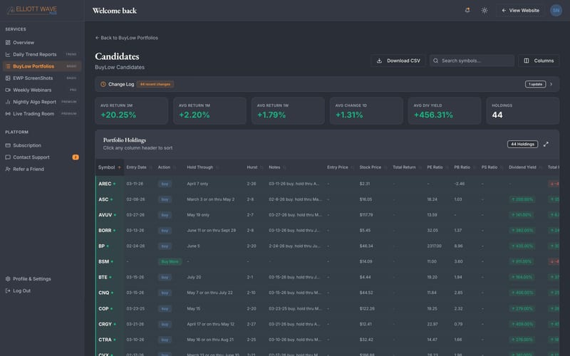
Task: Click the download icon in Download CSV
Action: (x=379, y=61)
